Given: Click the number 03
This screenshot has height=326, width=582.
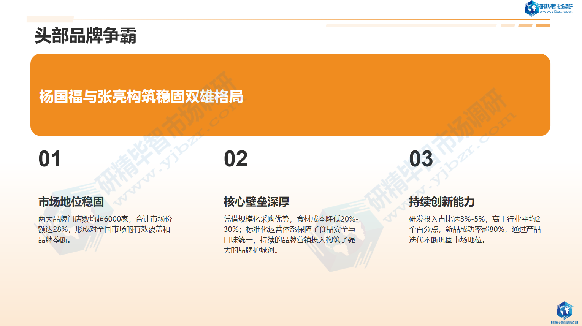Looking at the screenshot, I should 421,159.
